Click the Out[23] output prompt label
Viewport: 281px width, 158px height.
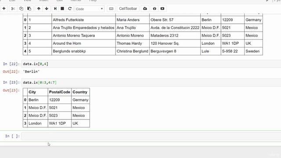(x=11, y=90)
